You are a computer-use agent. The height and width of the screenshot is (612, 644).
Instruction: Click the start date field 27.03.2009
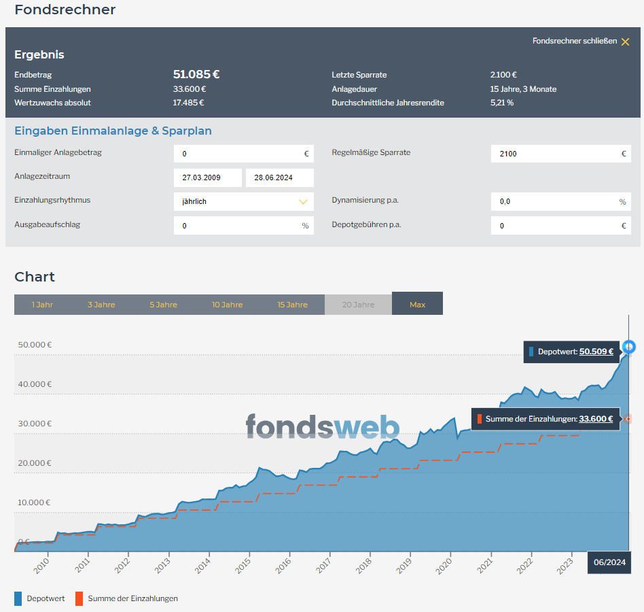click(207, 178)
